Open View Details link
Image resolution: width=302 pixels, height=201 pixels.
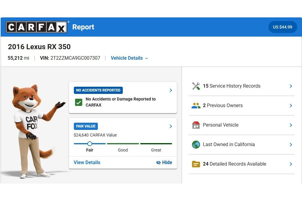pyautogui.click(x=87, y=163)
